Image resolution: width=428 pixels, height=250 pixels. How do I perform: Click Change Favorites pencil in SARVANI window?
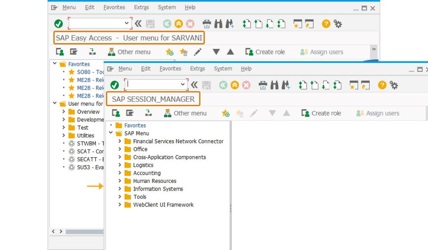coord(198,52)
